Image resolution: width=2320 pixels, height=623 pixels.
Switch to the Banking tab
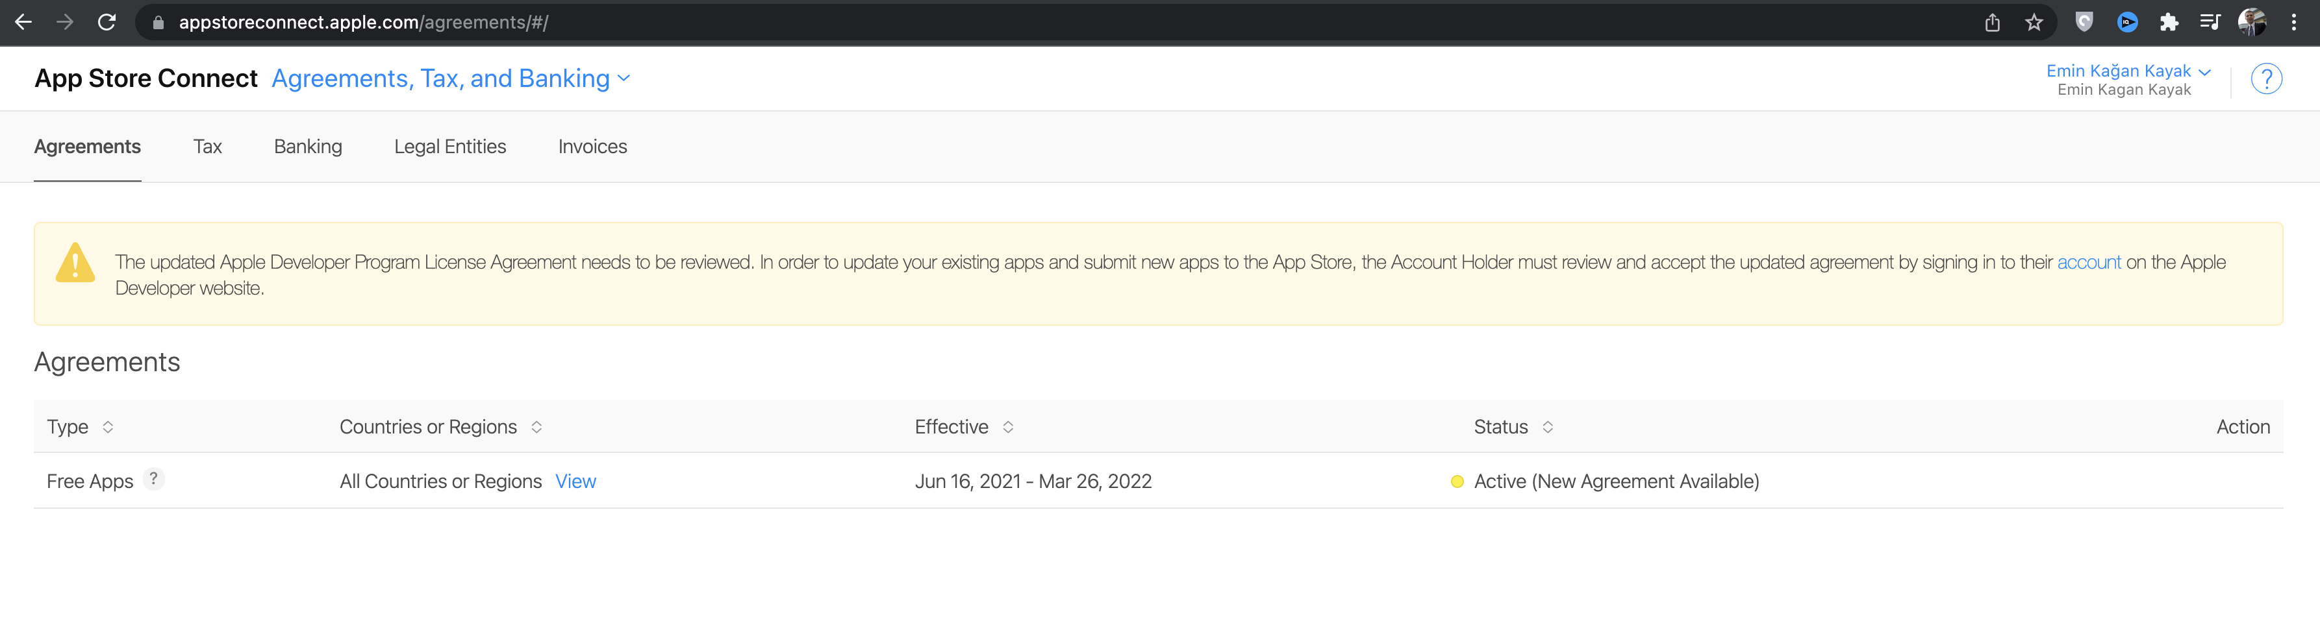(x=308, y=147)
